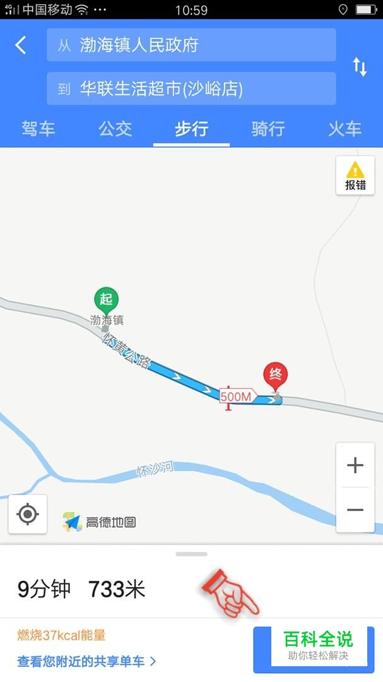Switch to 火车 train tab
Viewport: 383px width, 682px height.
pyautogui.click(x=345, y=129)
